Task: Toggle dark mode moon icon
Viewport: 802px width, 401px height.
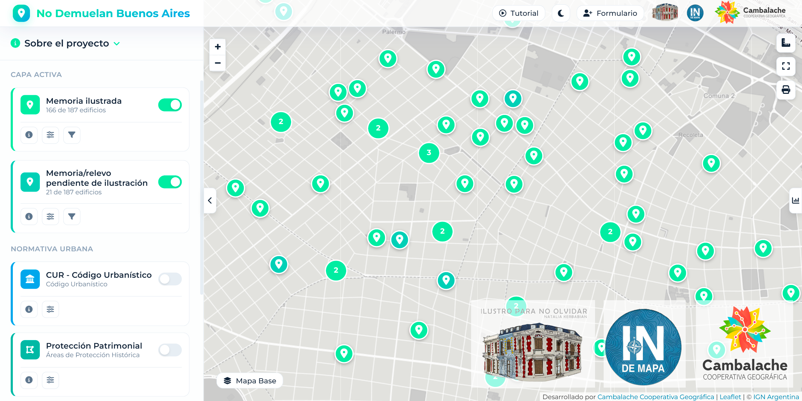Action: 561,13
